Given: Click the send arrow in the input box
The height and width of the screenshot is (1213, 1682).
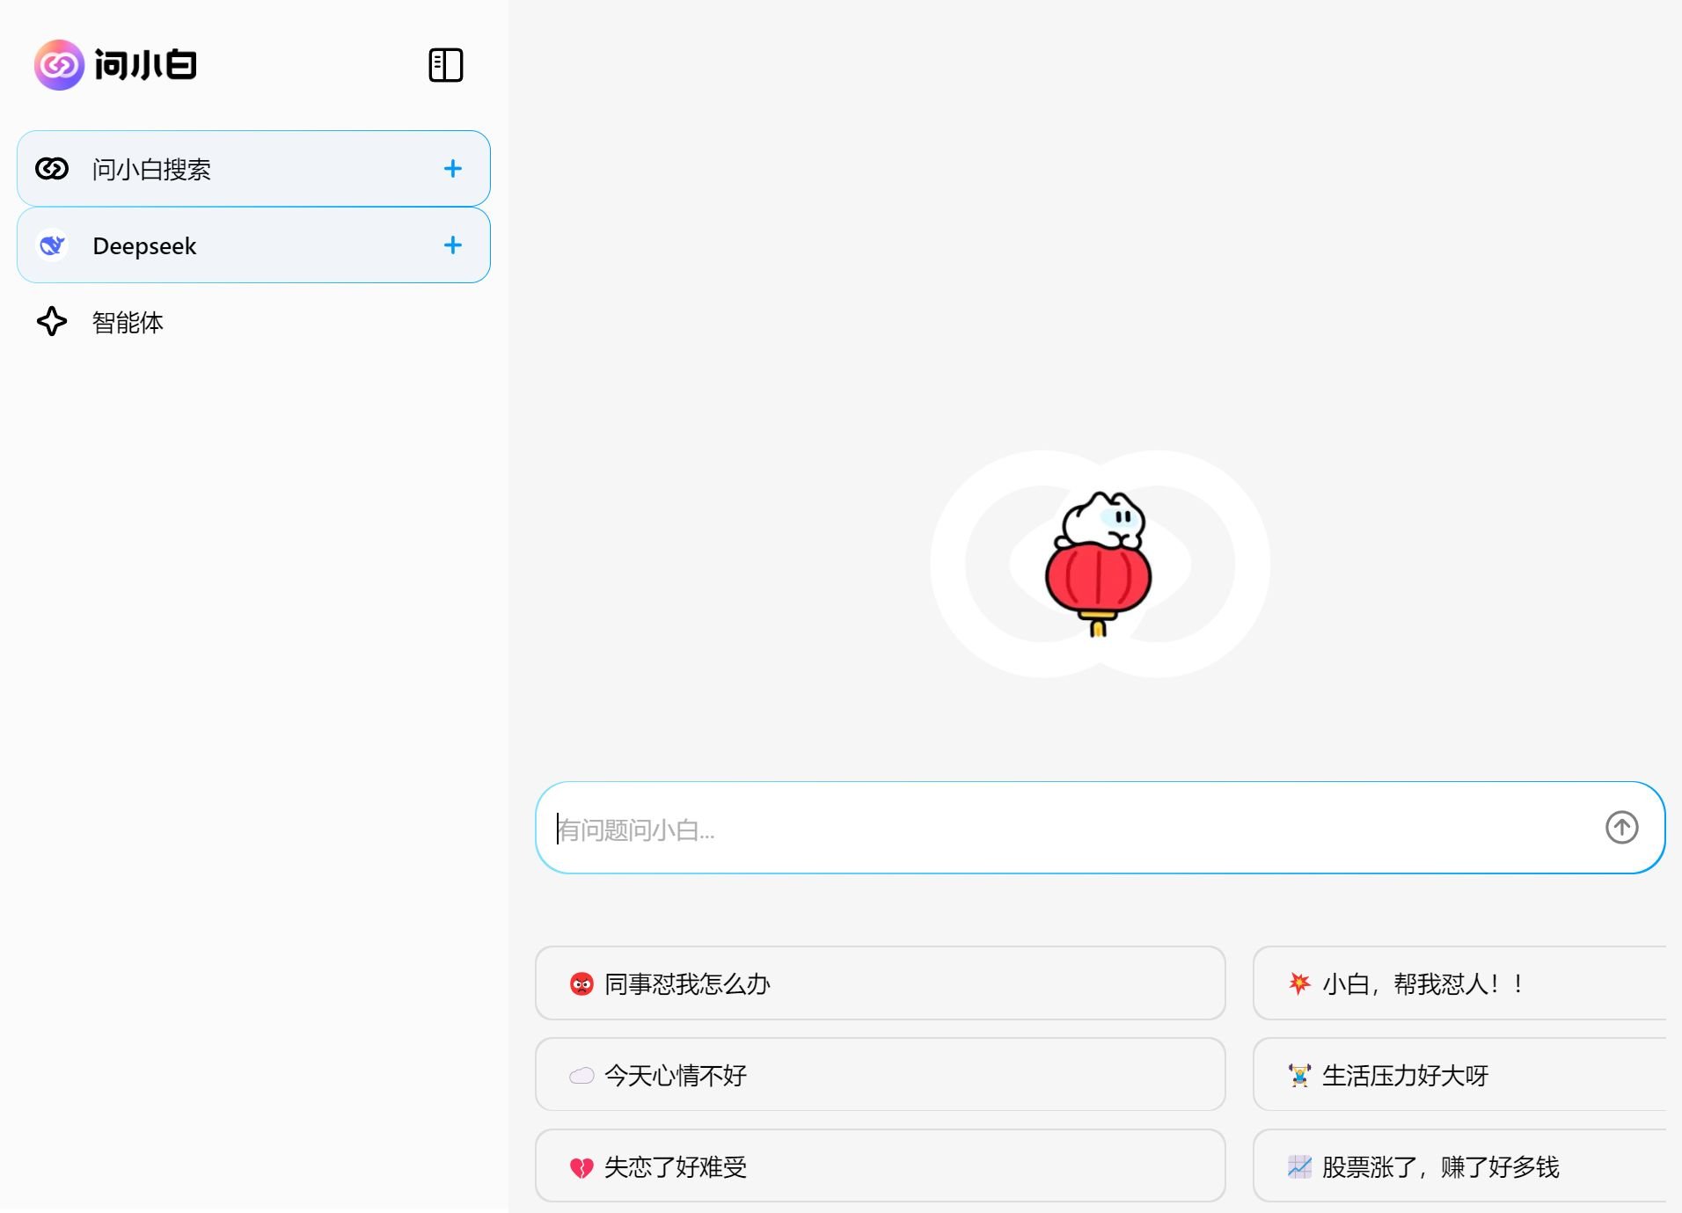Looking at the screenshot, I should click(1623, 827).
